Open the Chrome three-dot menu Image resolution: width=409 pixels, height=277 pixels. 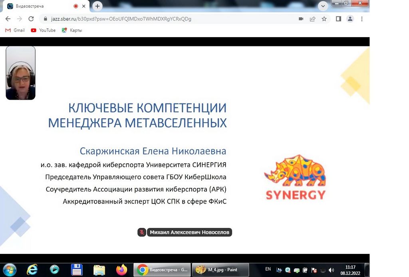pos(362,19)
